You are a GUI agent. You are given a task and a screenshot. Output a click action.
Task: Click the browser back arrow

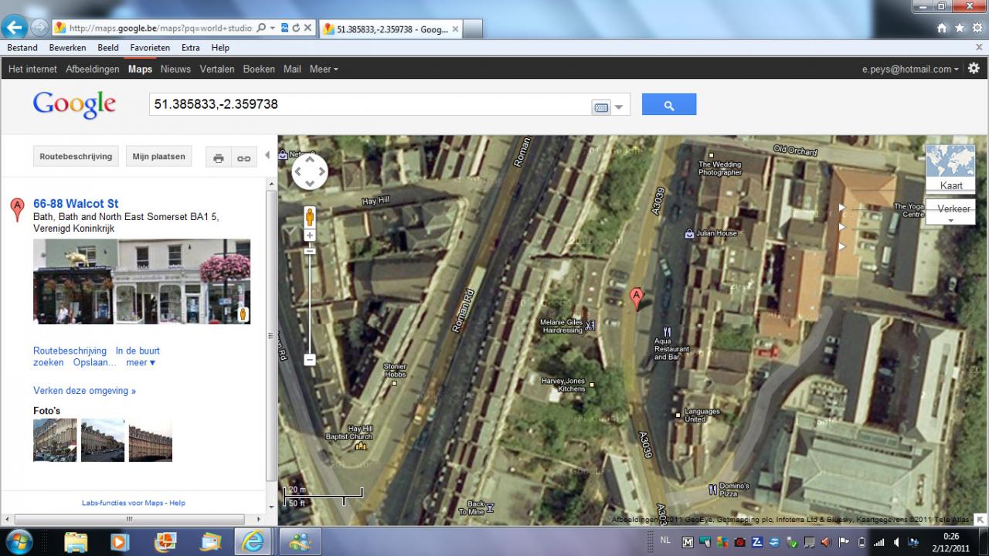coord(13,28)
